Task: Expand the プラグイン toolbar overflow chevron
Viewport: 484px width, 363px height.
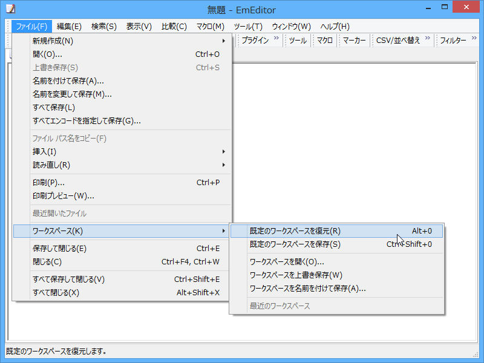Action: [278, 38]
